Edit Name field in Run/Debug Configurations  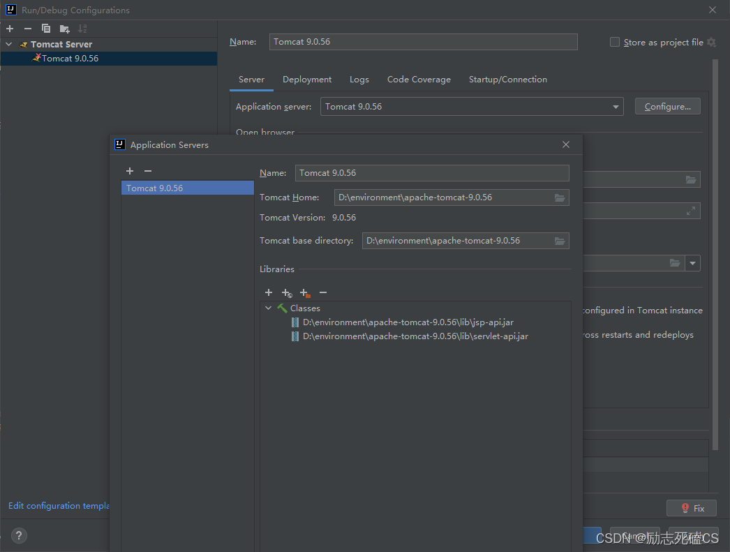tap(423, 42)
